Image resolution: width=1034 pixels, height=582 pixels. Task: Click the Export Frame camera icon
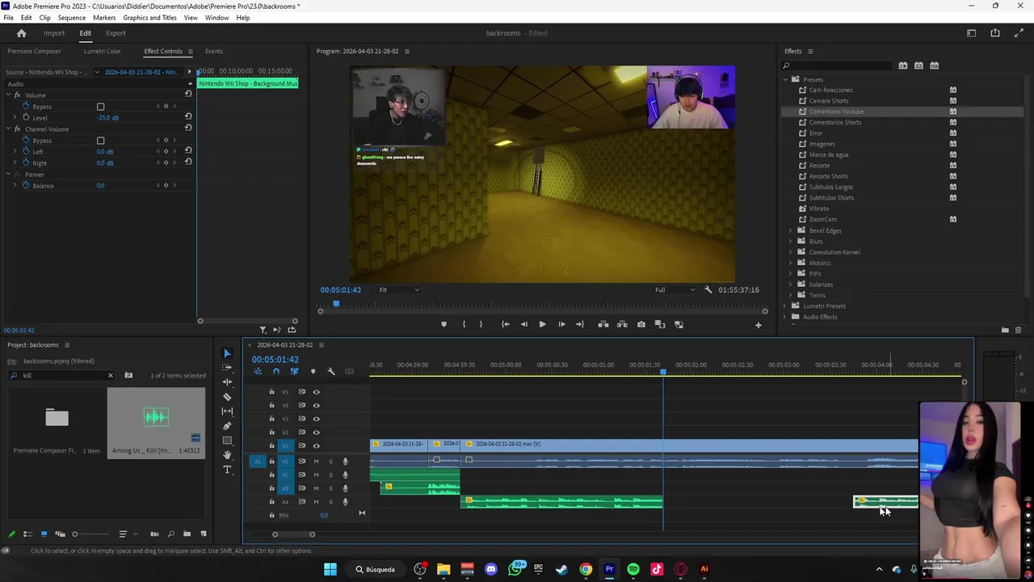[x=641, y=324]
